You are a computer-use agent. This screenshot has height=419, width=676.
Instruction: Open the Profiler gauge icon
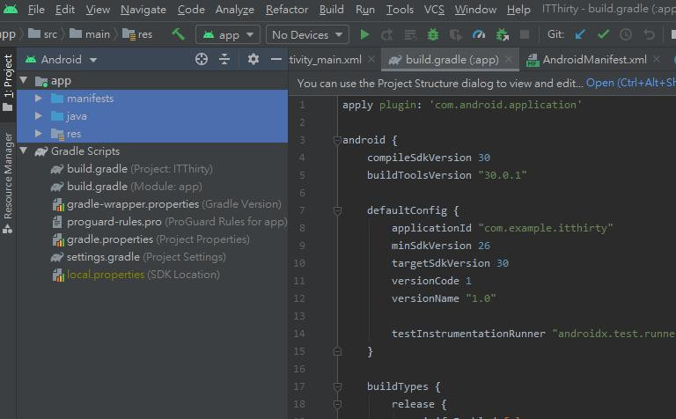point(479,34)
